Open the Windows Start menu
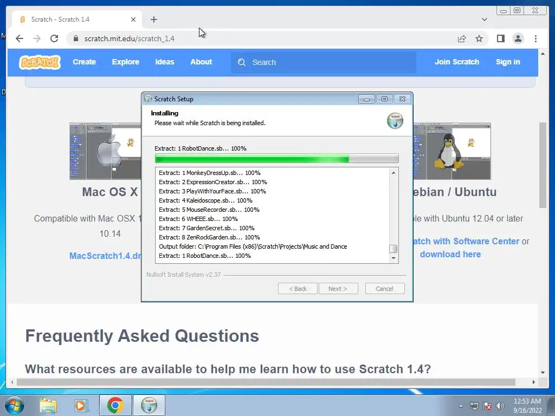 (x=14, y=405)
